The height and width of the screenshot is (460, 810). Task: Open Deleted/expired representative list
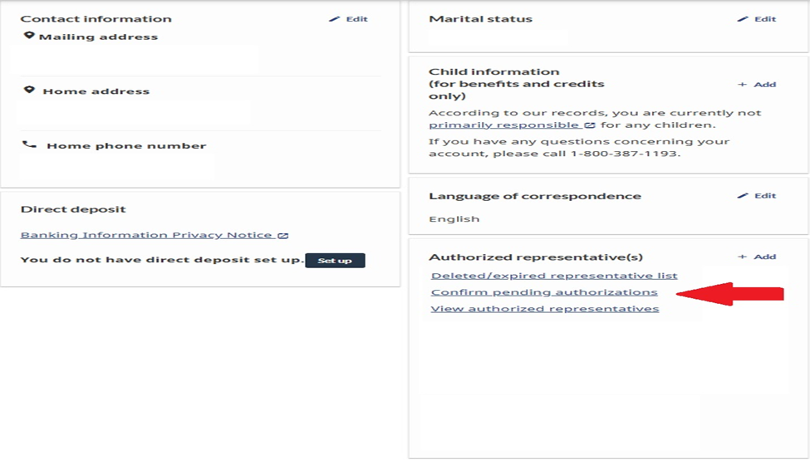[x=554, y=276]
